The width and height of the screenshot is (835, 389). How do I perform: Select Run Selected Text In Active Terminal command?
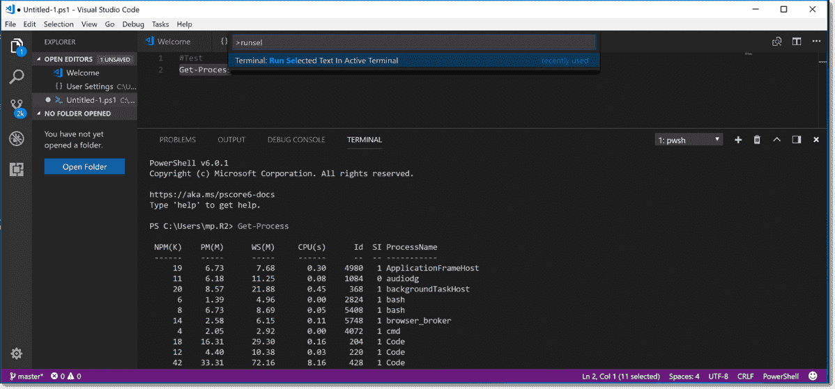[414, 61]
